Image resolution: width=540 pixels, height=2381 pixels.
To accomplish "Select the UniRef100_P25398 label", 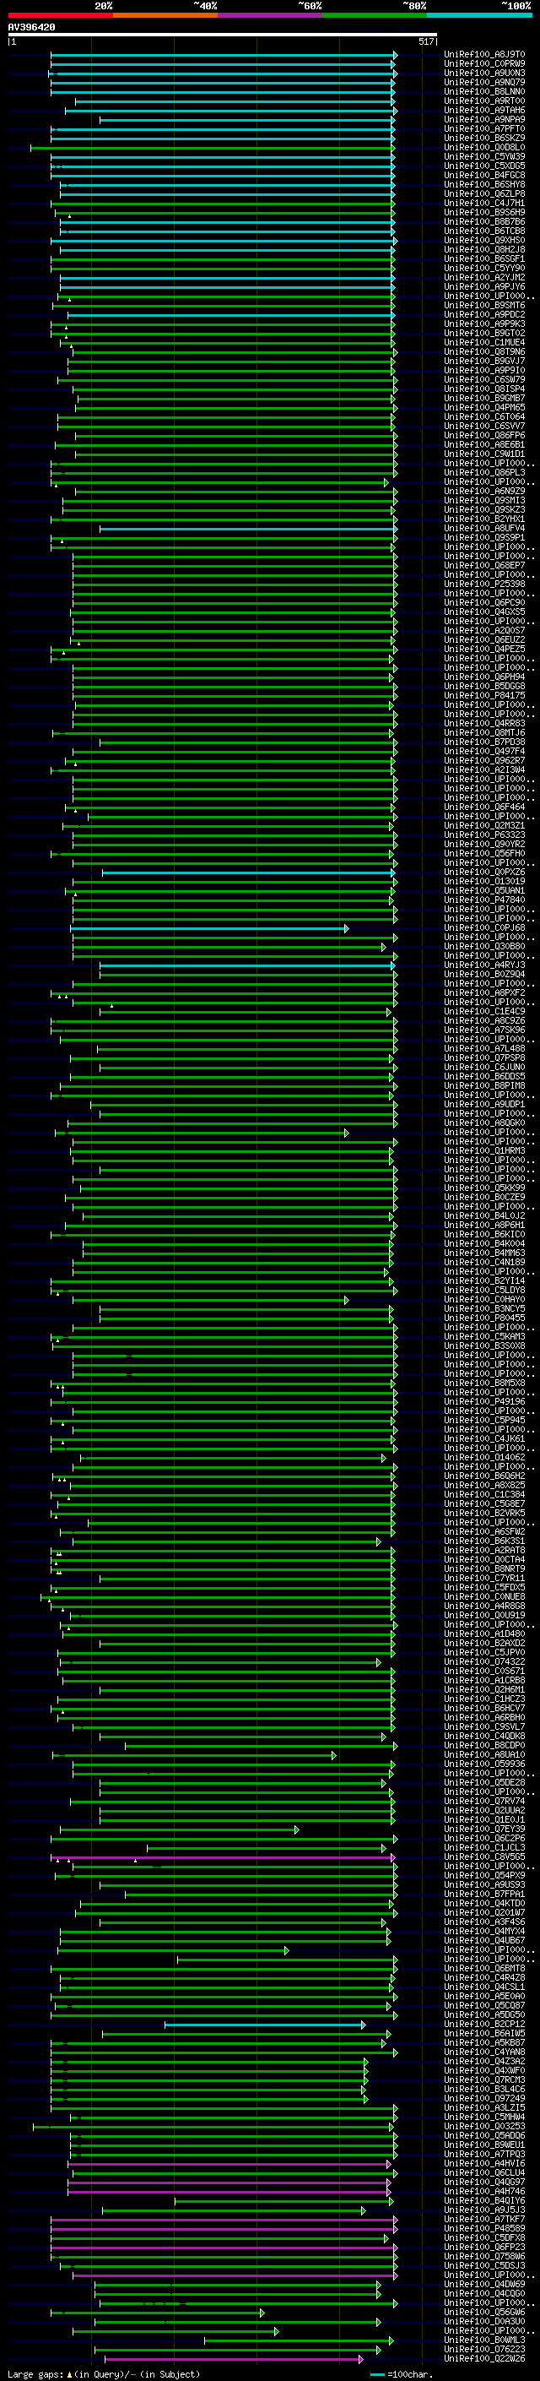I will click(x=484, y=584).
